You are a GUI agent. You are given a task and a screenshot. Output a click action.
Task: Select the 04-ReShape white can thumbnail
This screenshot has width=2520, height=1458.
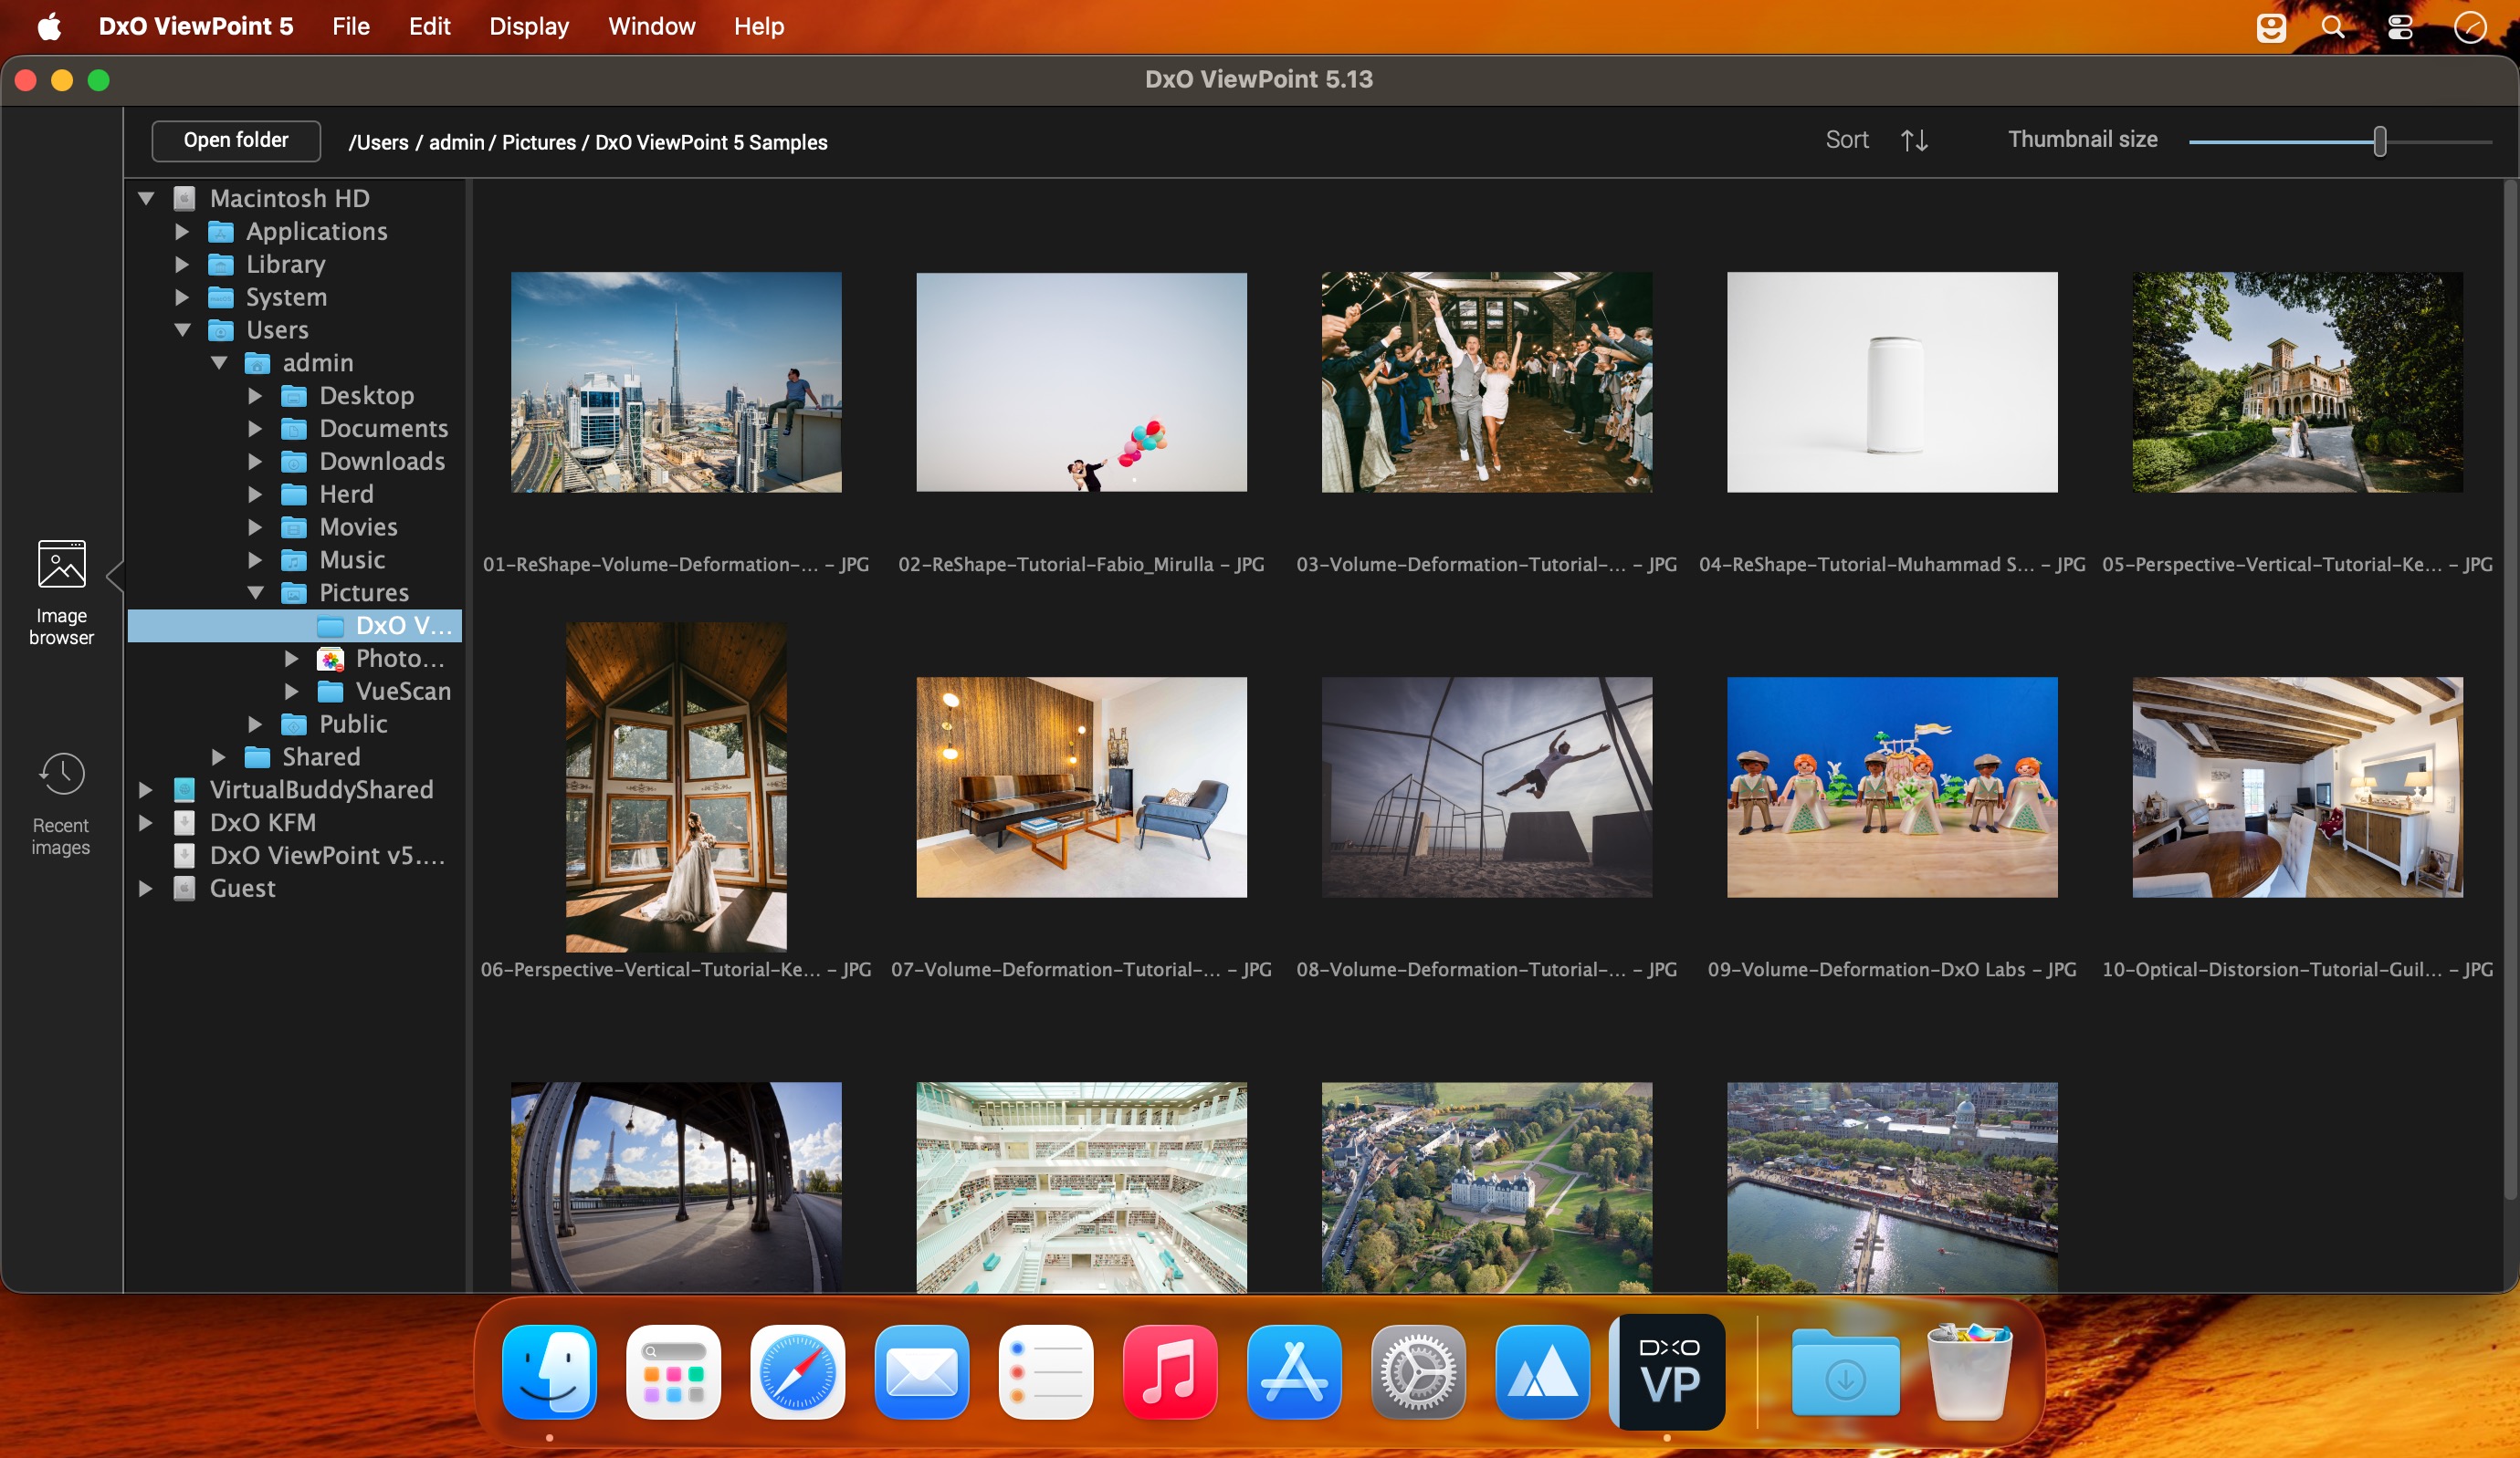[x=1893, y=382]
